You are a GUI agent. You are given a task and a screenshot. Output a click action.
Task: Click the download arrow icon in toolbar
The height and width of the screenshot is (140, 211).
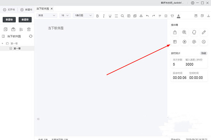(208, 16)
